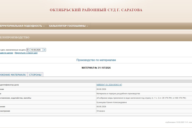
Task: Click the ходатайства, жалобы row label
Action: click(15, 98)
